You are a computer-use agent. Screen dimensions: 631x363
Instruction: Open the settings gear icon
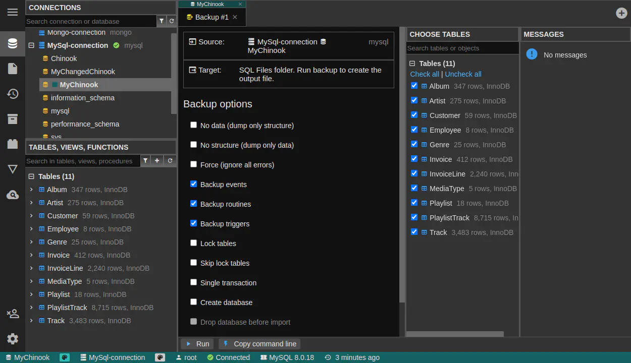pyautogui.click(x=13, y=339)
